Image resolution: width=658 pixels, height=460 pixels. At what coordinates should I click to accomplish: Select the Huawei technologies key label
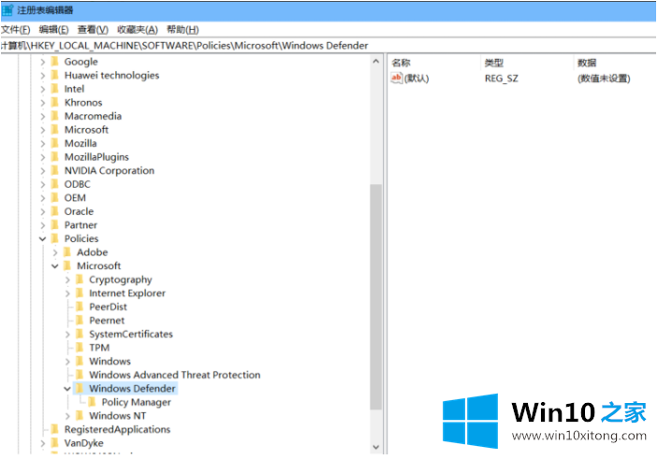111,76
